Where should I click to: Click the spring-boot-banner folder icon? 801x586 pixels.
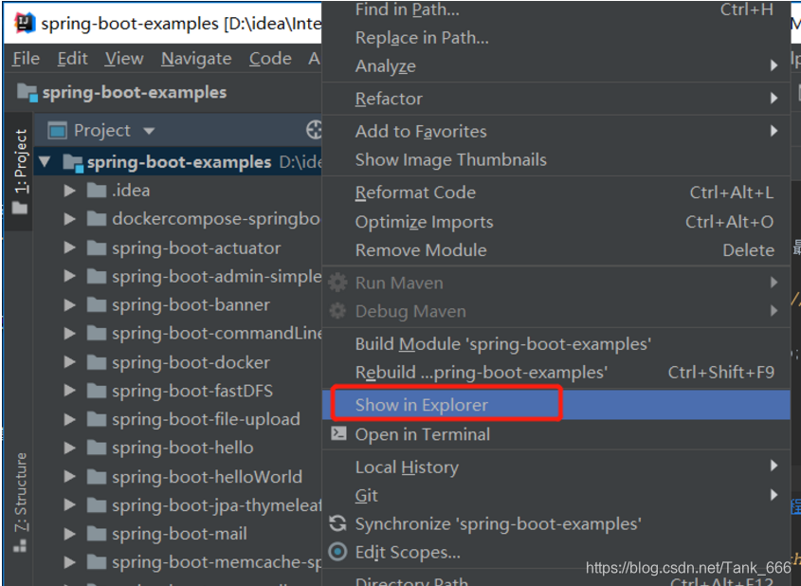97,304
